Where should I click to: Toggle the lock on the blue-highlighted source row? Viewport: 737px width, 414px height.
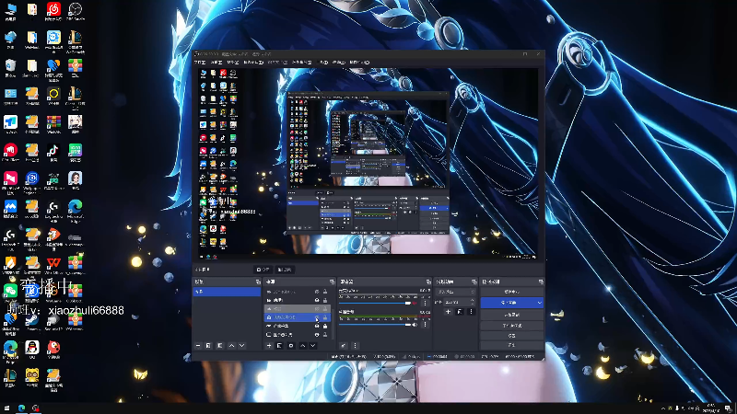(325, 317)
